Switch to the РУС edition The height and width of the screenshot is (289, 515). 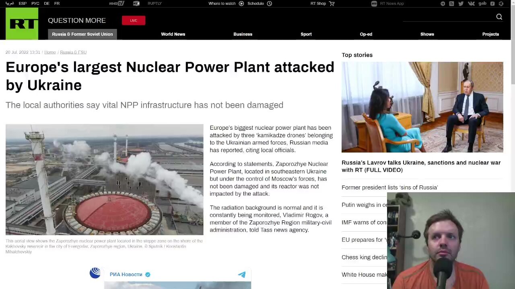35,4
